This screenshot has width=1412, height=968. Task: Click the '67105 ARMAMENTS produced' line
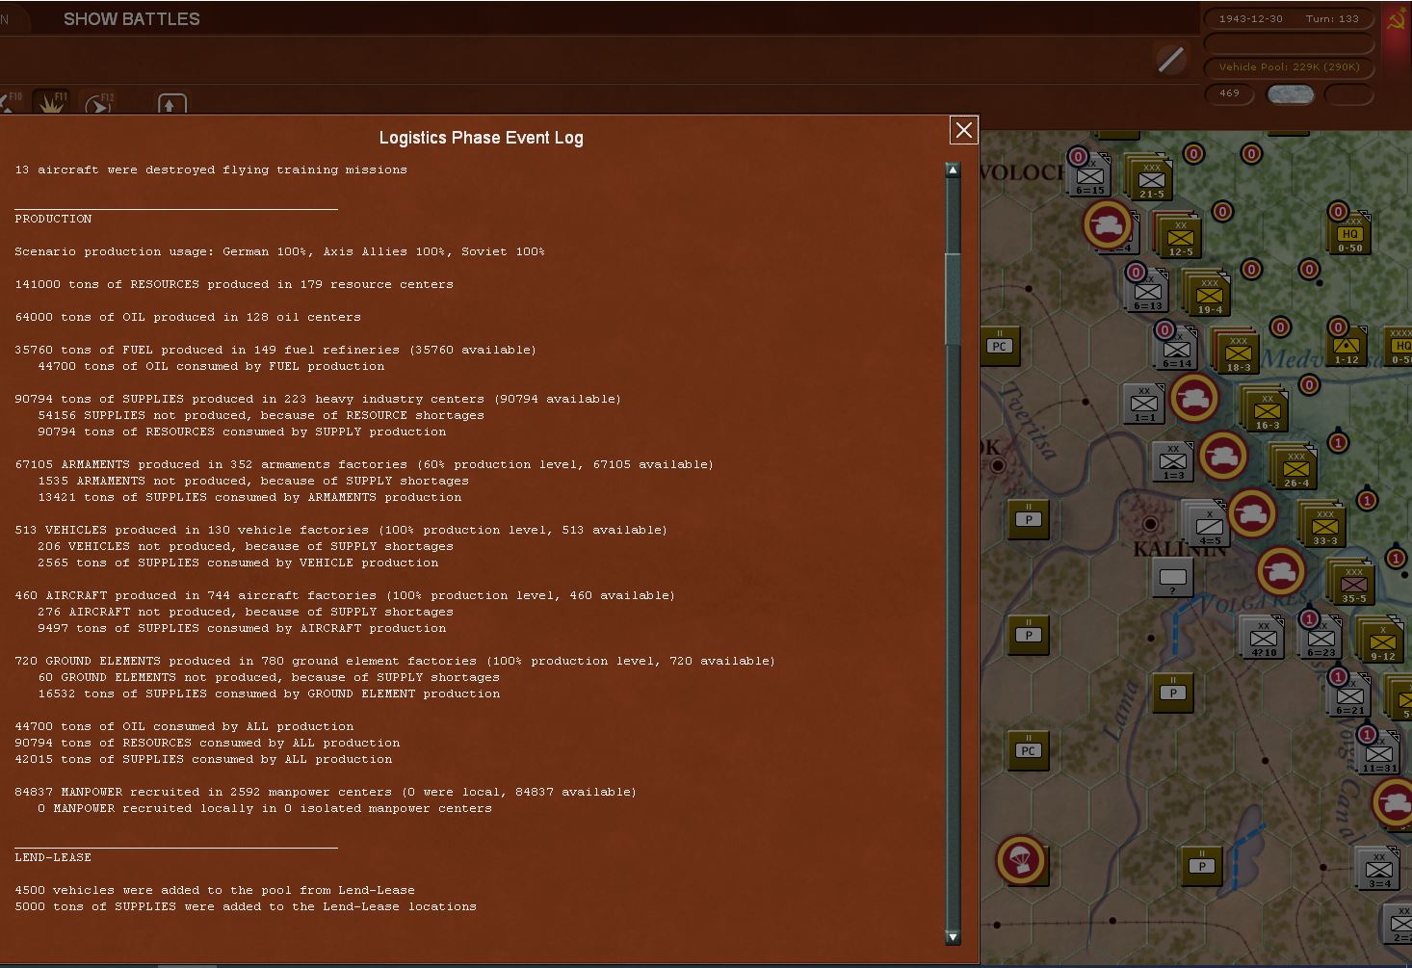[x=364, y=464]
